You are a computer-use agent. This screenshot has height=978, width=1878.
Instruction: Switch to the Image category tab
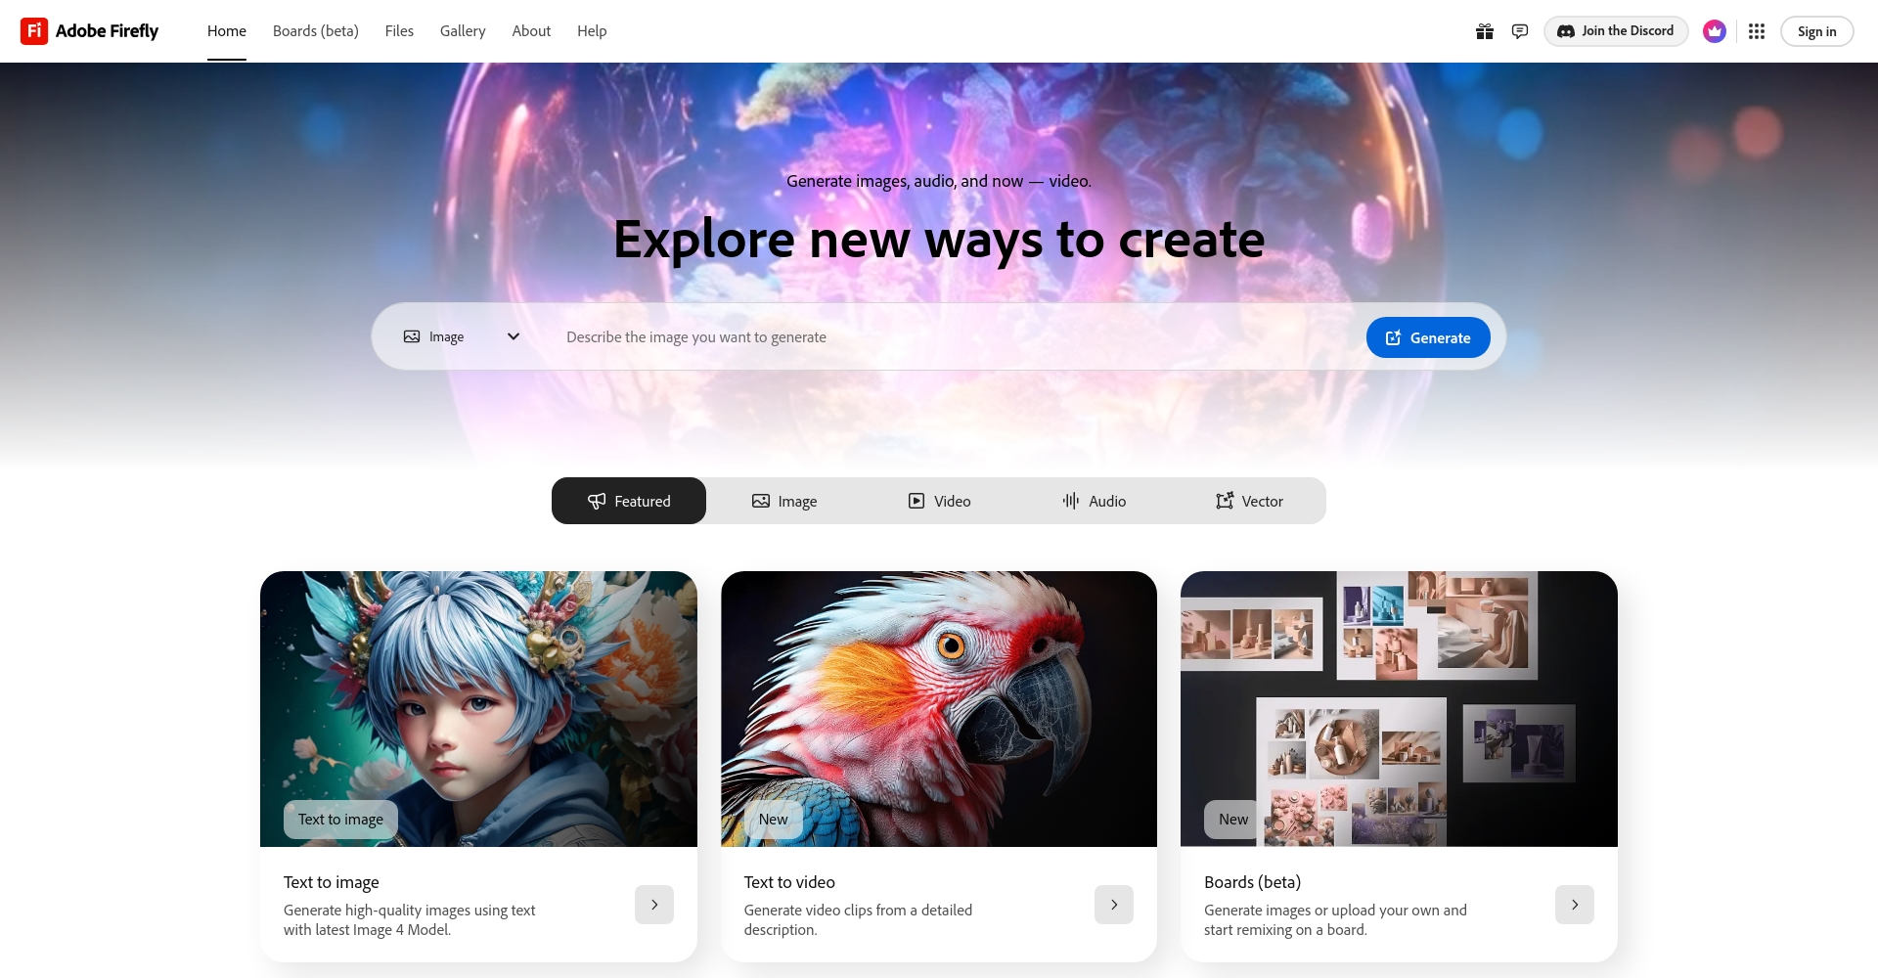click(x=784, y=501)
